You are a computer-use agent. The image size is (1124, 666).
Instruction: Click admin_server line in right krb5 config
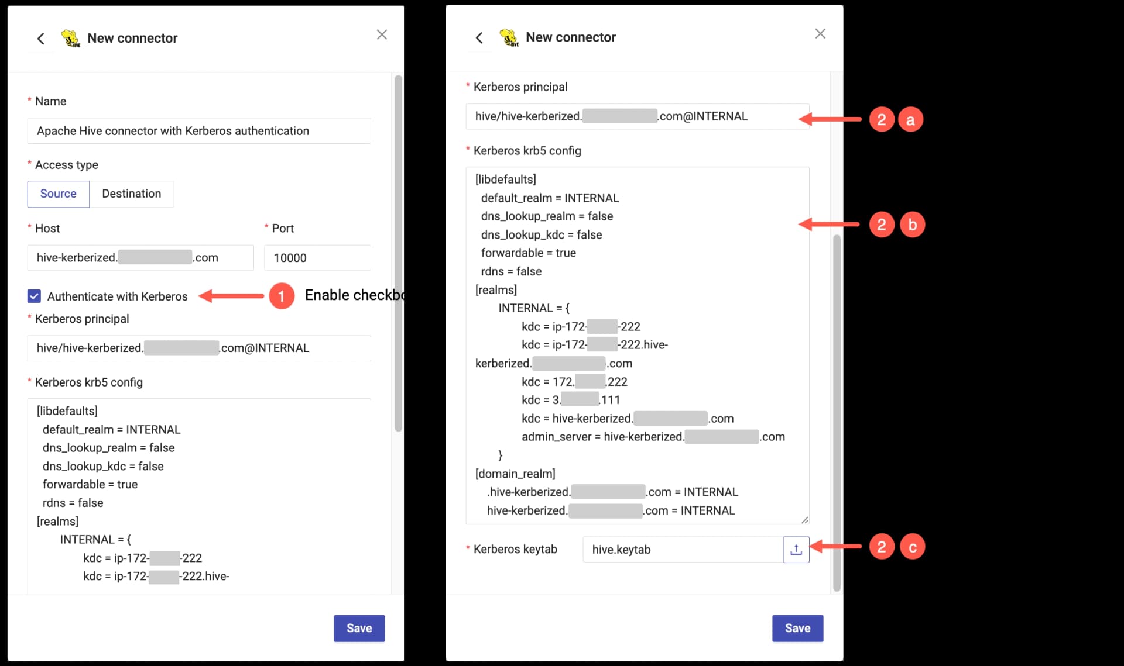point(653,437)
